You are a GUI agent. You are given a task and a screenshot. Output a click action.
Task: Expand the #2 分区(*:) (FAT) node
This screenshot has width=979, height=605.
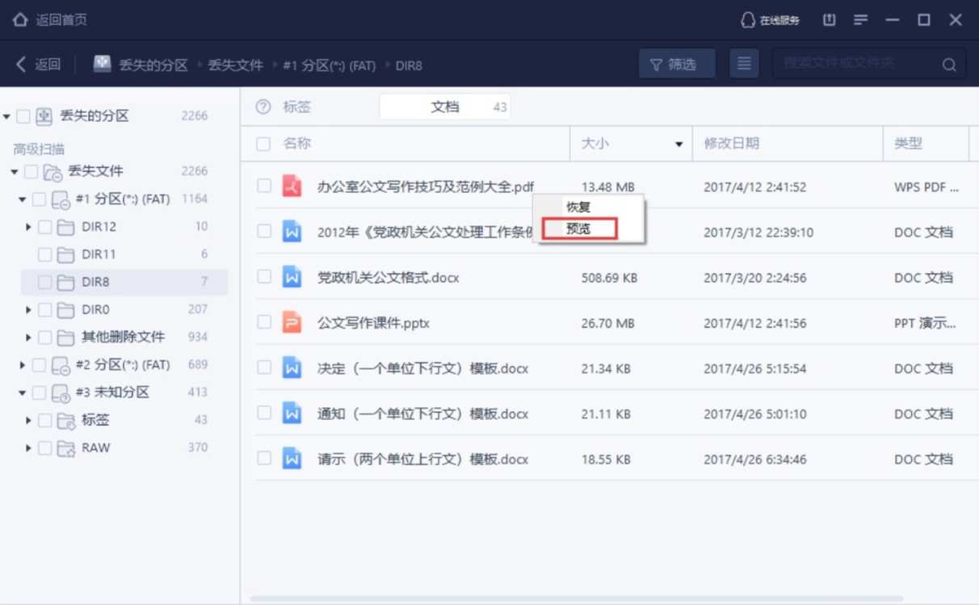pyautogui.click(x=23, y=365)
